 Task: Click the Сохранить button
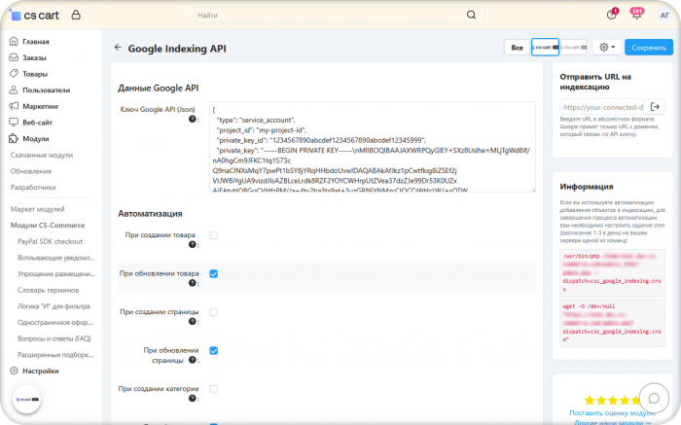(649, 48)
